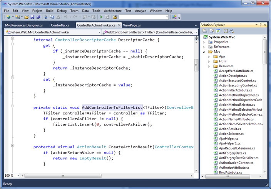The width and height of the screenshot is (271, 189).
Task: Save the current file with the Save icon
Action: pyautogui.click(x=32, y=17)
